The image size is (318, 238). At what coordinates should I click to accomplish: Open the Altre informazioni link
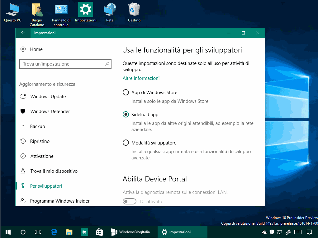pyautogui.click(x=141, y=78)
